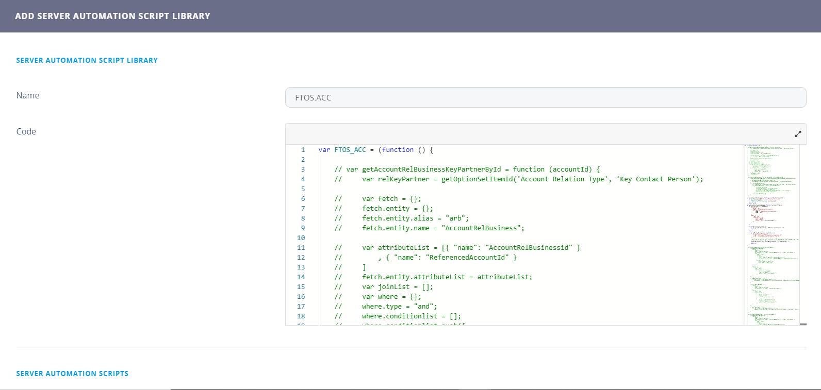Place cursor on 'where.conditionlist = []' line

coord(411,316)
